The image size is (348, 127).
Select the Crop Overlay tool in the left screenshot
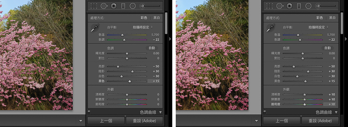pos(94,6)
